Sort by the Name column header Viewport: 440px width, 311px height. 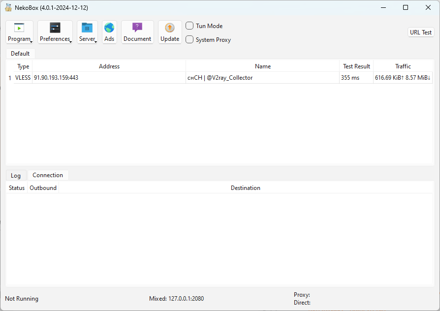click(263, 66)
